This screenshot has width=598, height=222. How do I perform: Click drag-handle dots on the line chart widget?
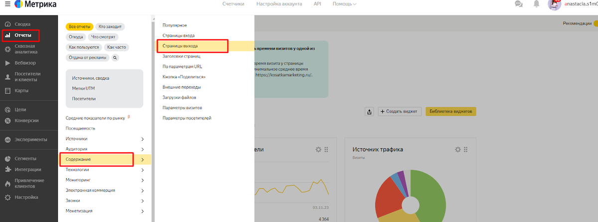[327, 149]
